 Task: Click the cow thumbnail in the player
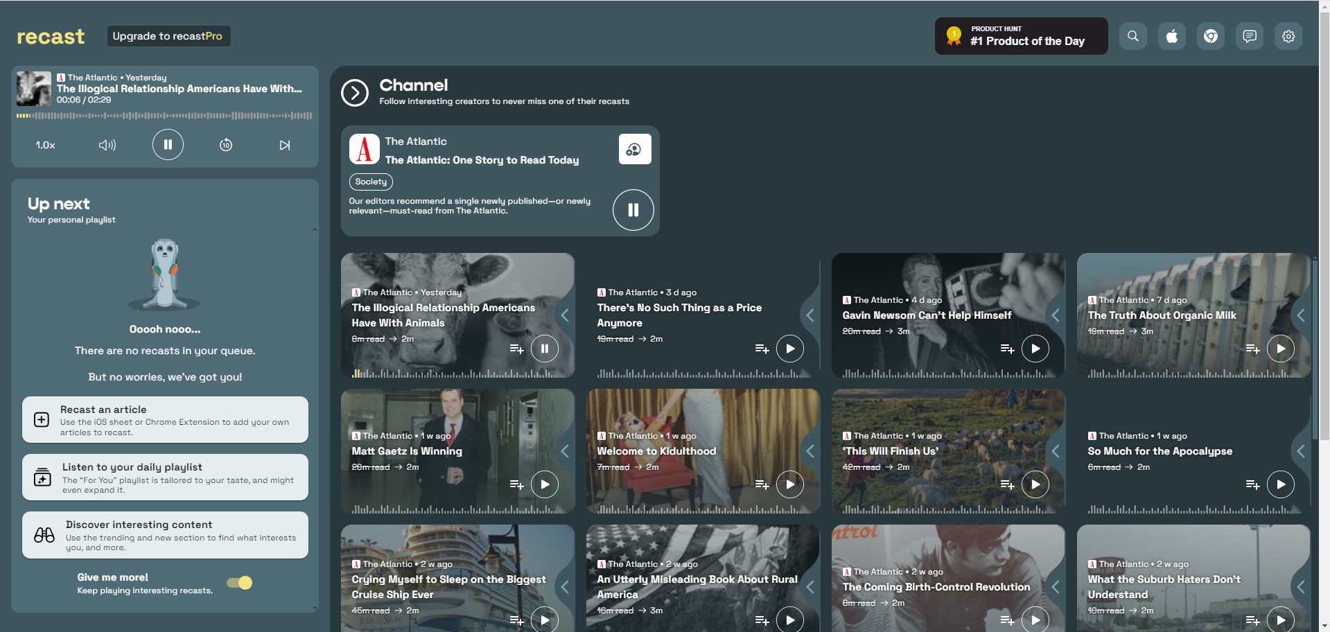click(x=34, y=88)
